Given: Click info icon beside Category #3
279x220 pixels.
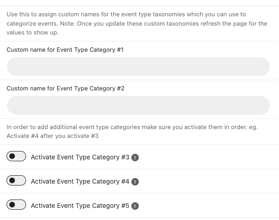Looking at the screenshot, I should 135,158.
